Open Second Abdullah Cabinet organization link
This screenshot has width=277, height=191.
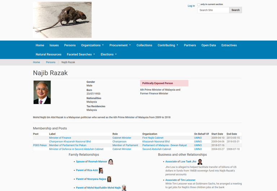[x=157, y=149]
